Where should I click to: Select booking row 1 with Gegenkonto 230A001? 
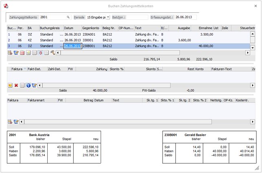point(89,34)
